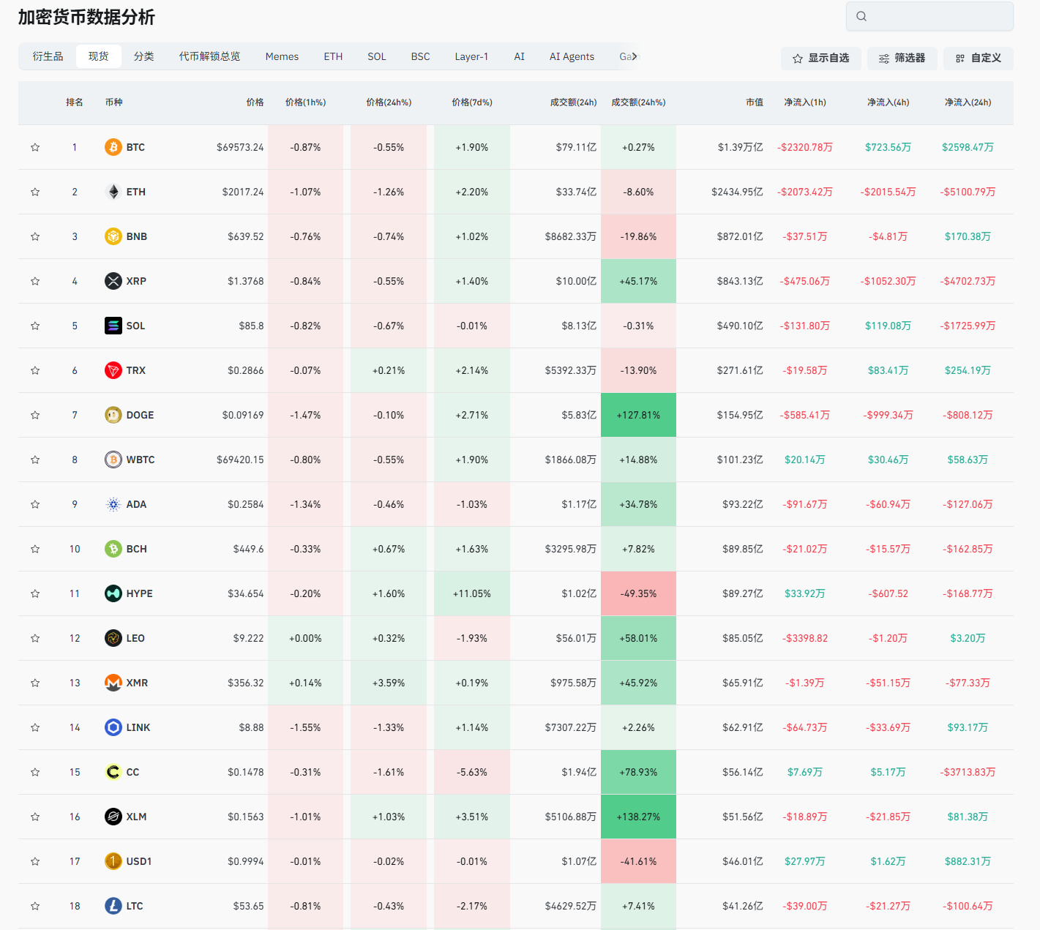1040x930 pixels.
Task: Click the XMR coin icon
Action: 113,683
